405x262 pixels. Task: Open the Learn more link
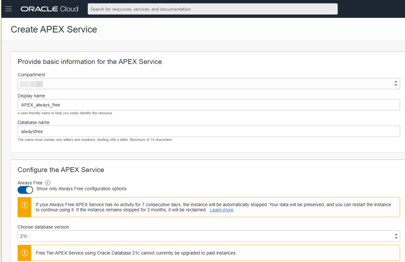(x=222, y=210)
